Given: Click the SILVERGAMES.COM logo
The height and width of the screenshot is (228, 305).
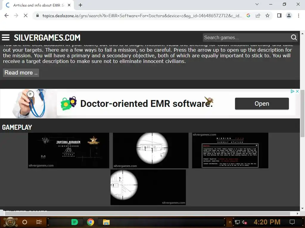Looking at the screenshot, I should (47, 37).
